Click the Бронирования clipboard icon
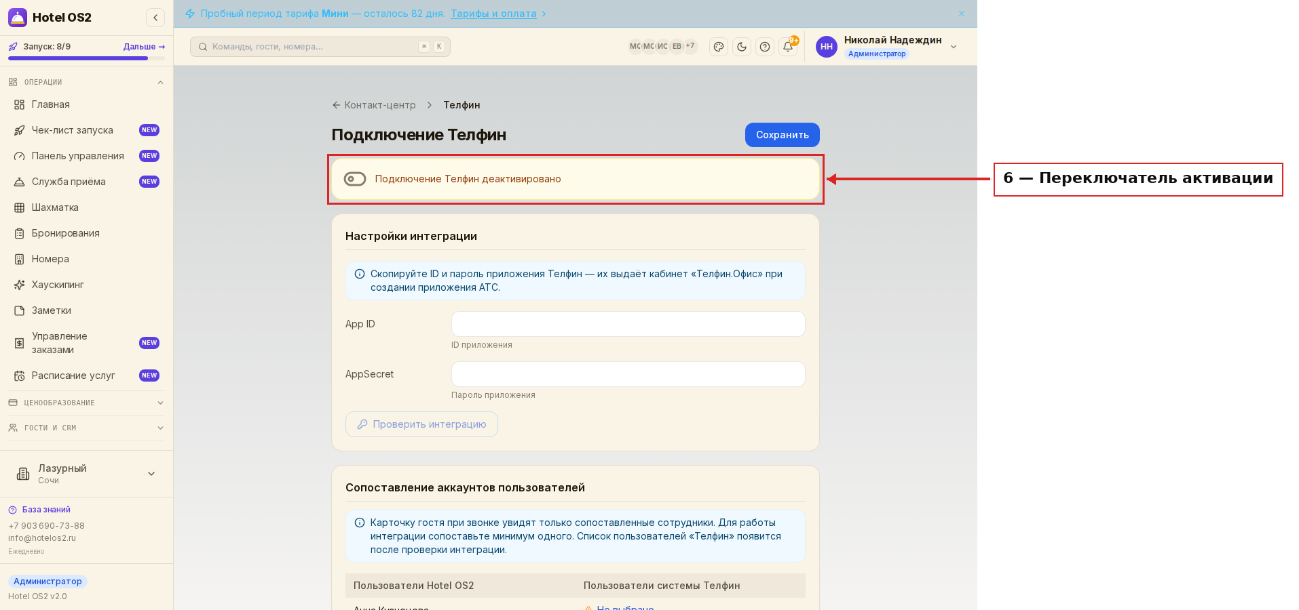The image size is (1299, 610). tap(20, 233)
